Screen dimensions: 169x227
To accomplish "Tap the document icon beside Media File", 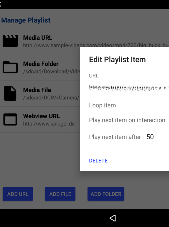I will coord(10,93).
